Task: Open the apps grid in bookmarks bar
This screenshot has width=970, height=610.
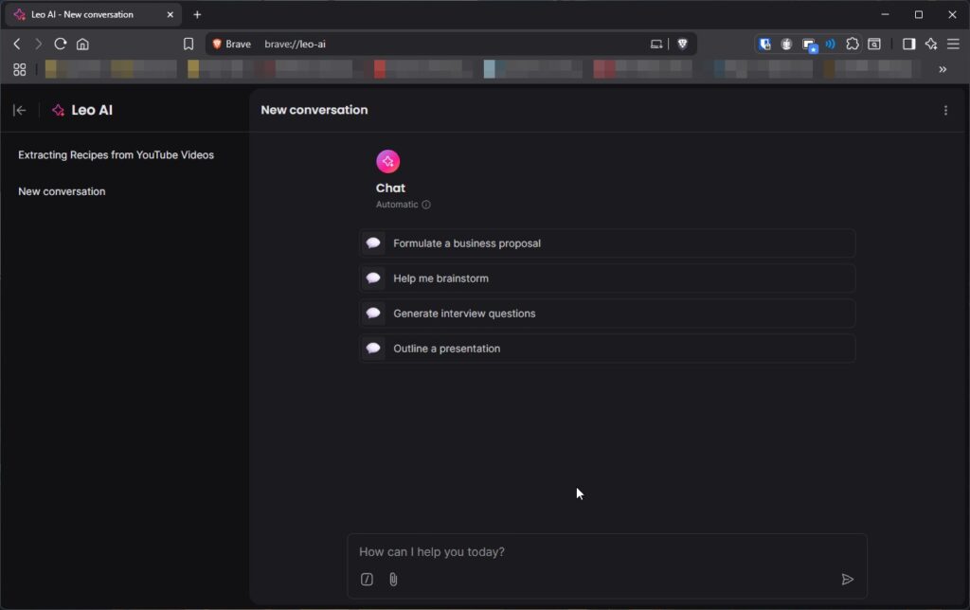Action: point(20,69)
